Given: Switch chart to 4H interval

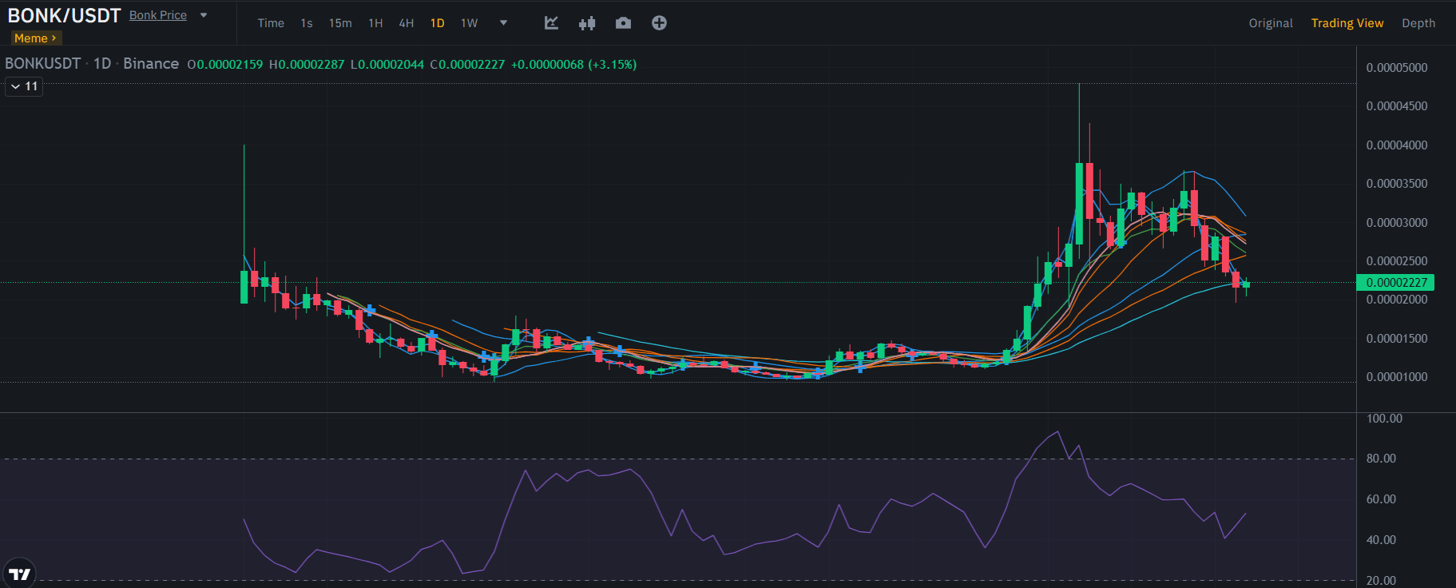Looking at the screenshot, I should 407,23.
